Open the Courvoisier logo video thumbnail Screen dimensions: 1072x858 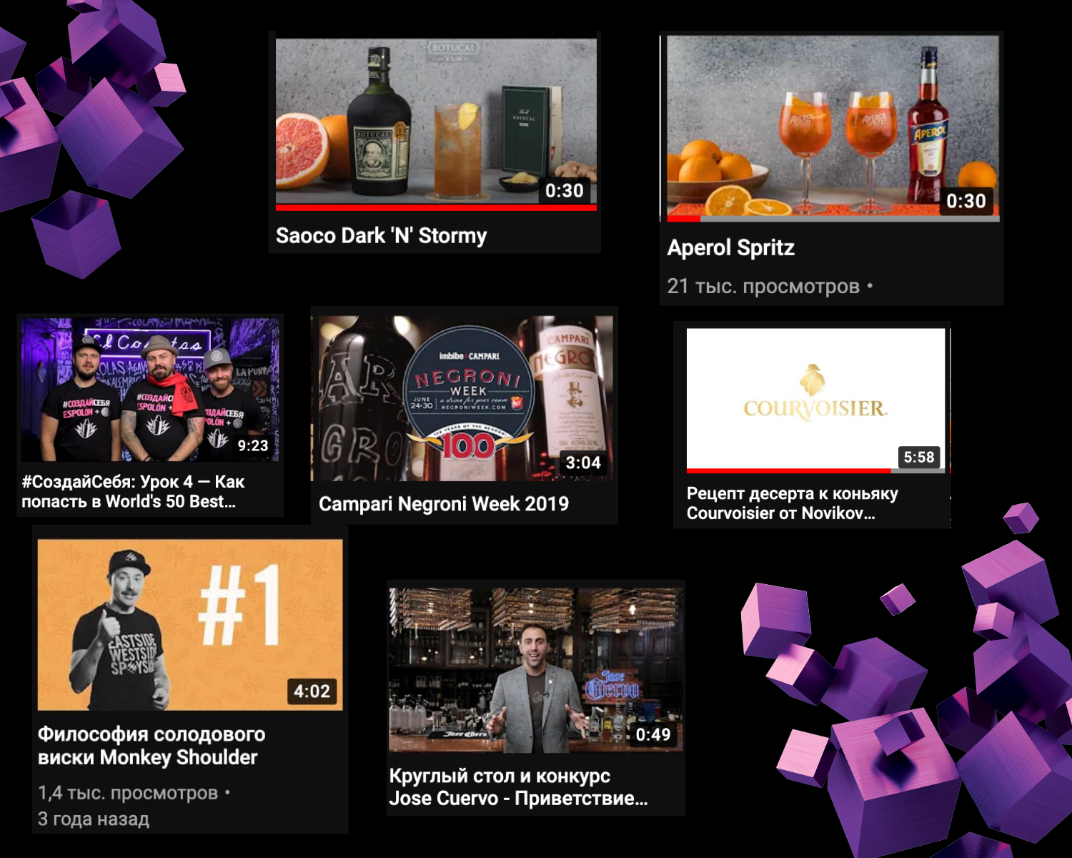tap(815, 397)
